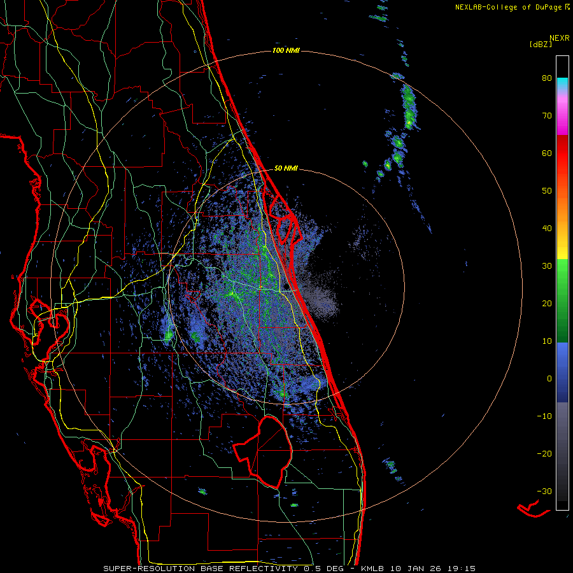This screenshot has width=573, height=573.
Task: Click the 10 value on the dBZ scale
Action: [547, 341]
